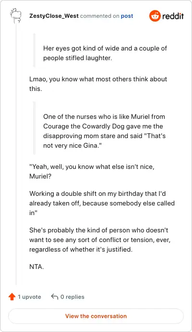Click the ZestyClose_West user avatar
Screen dimensions: 192x332
point(16,16)
